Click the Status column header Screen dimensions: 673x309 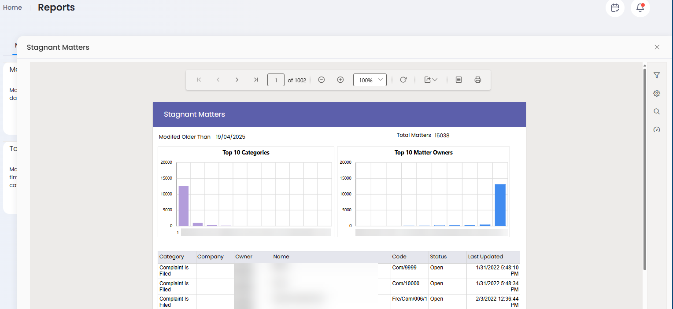[x=447, y=257]
